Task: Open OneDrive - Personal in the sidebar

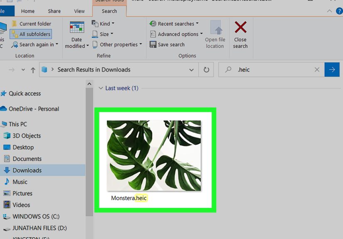Action: point(34,109)
